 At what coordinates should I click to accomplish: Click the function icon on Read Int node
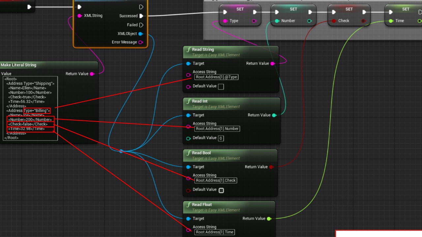click(x=189, y=101)
